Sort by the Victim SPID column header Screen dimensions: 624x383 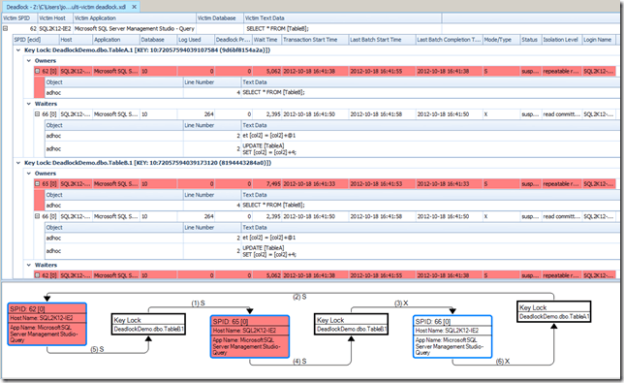[19, 18]
